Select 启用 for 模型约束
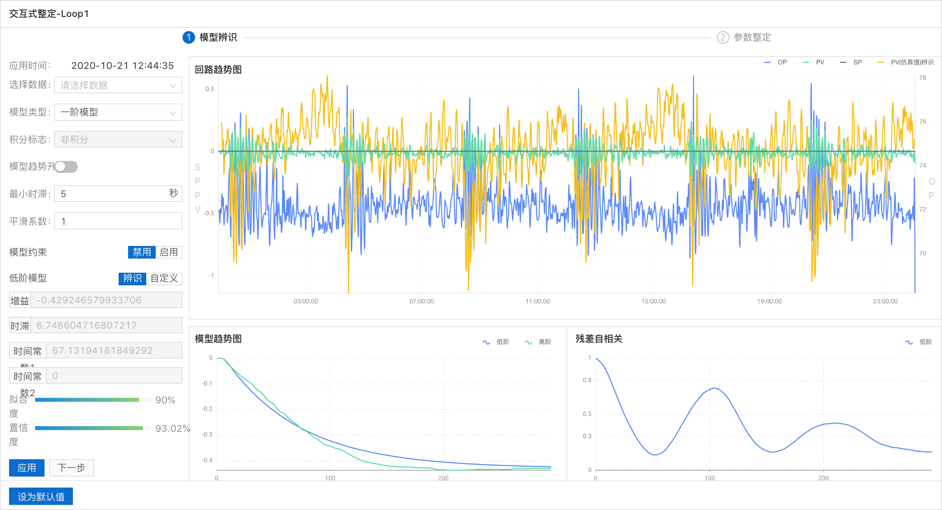 pos(169,252)
